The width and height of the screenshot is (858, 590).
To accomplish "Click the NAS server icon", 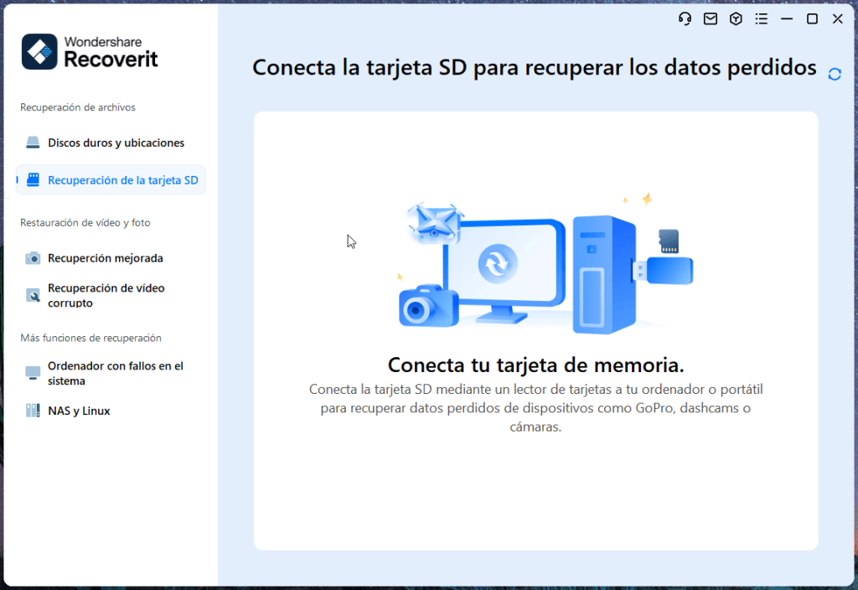I will click(x=33, y=411).
